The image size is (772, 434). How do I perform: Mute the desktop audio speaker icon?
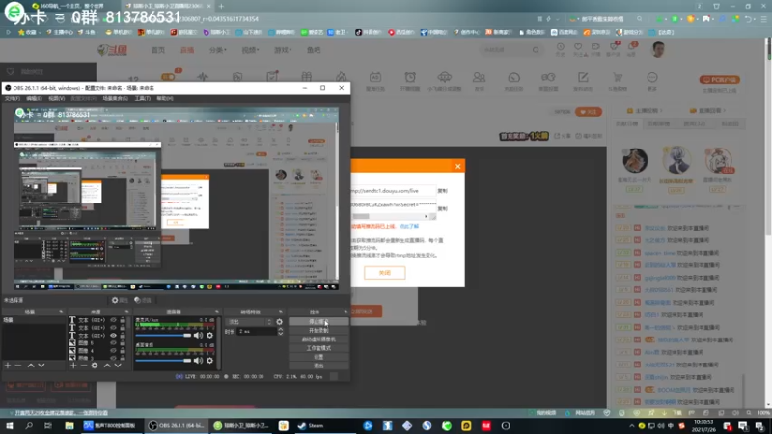point(198,360)
